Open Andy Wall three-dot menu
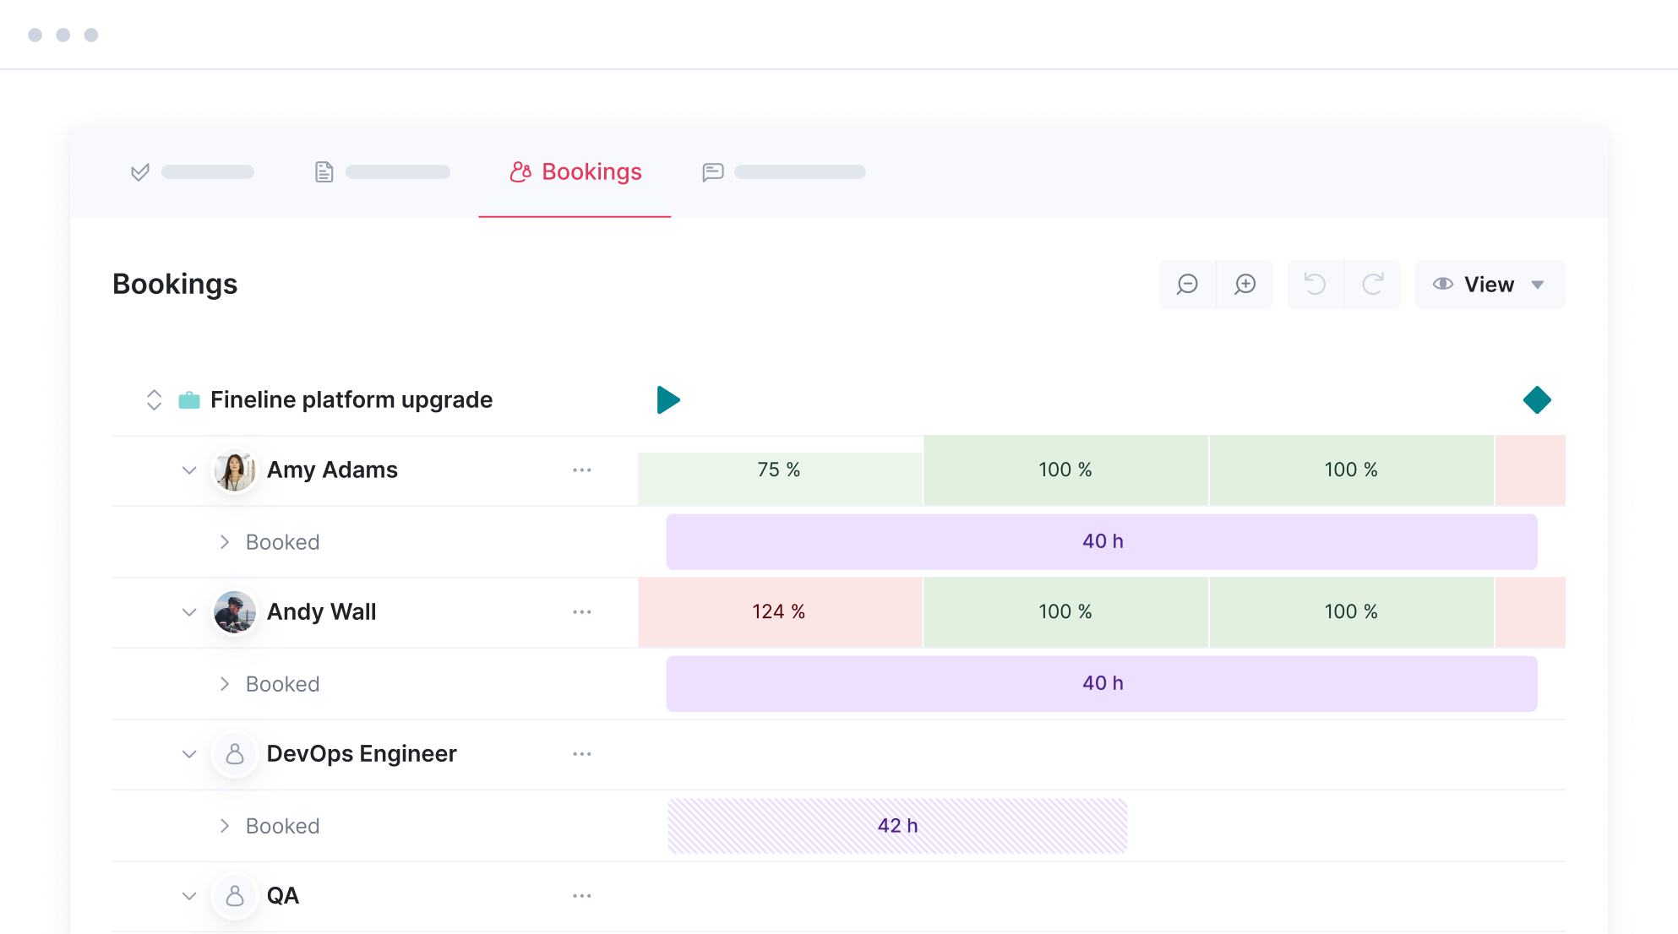The height and width of the screenshot is (934, 1678). (582, 612)
